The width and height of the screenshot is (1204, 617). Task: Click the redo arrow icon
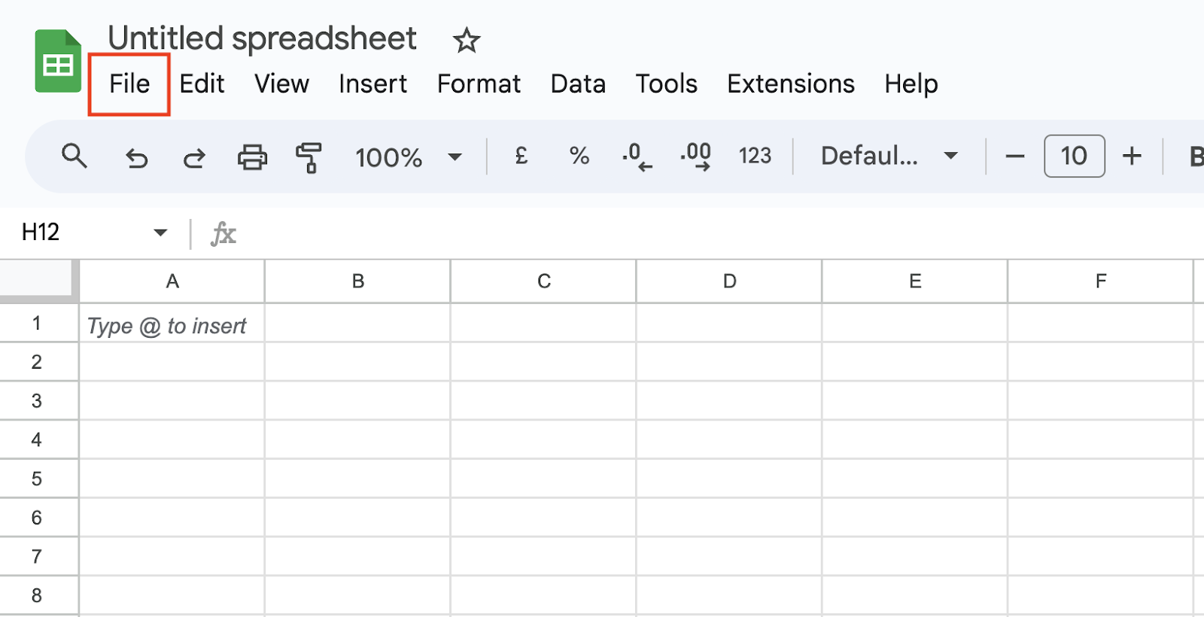click(194, 157)
